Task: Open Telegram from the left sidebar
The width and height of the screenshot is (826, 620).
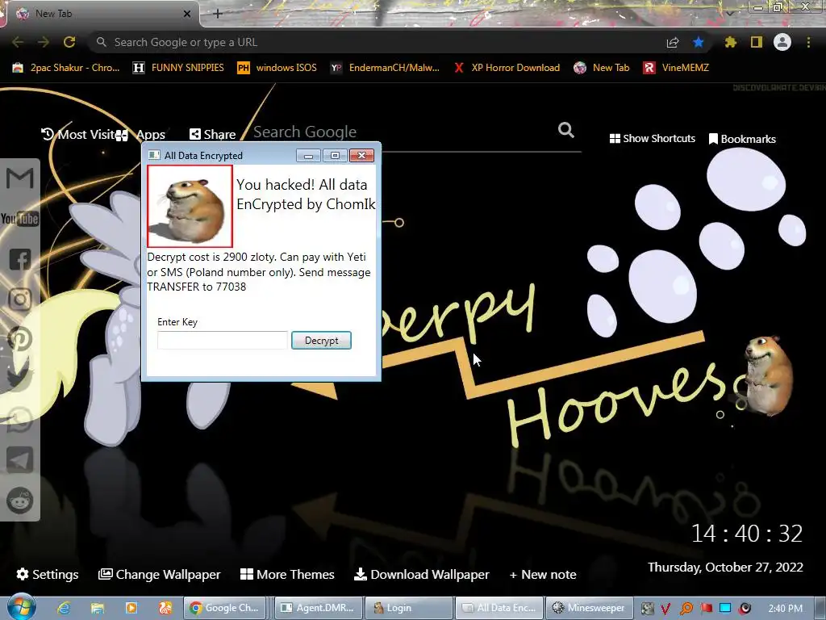Action: (20, 459)
